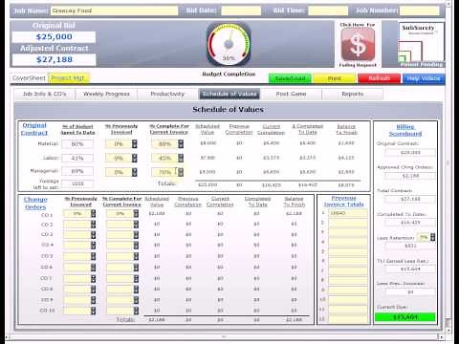Adjust CO 9 % Complete For Current Invoice spinner
Viewport: 459px width, 344px height.
point(136,300)
